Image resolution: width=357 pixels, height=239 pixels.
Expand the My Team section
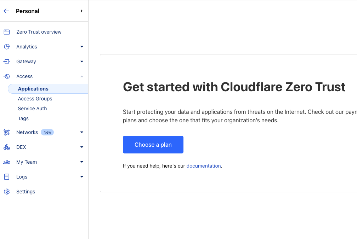tap(82, 162)
